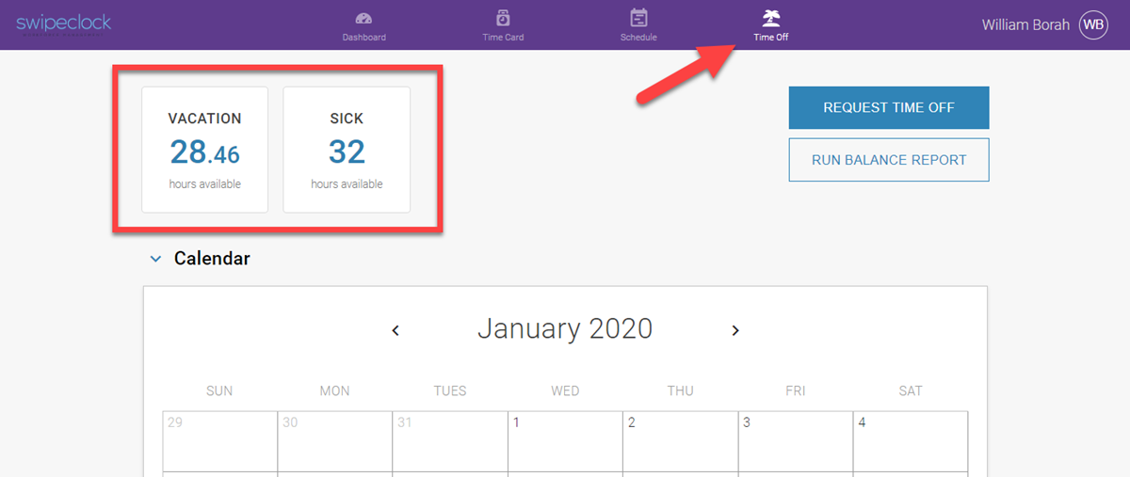Click the swipeclock logo
This screenshot has width=1130, height=477.
(x=63, y=23)
